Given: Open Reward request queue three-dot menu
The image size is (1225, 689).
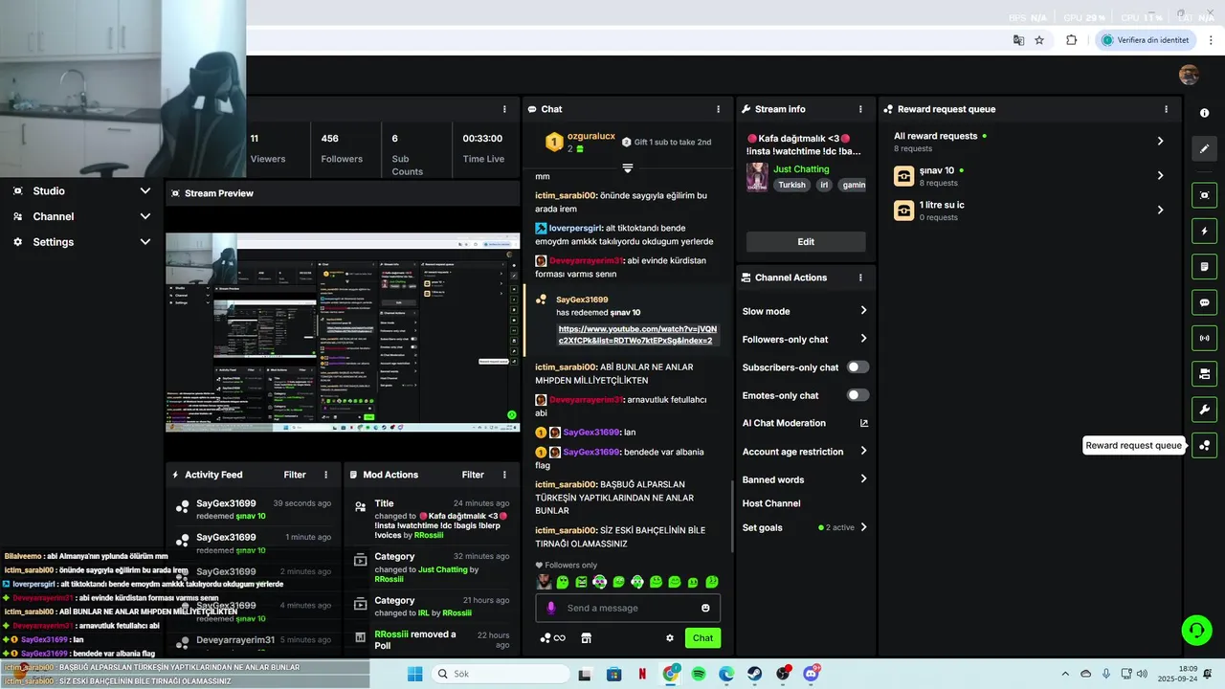Looking at the screenshot, I should (1166, 109).
